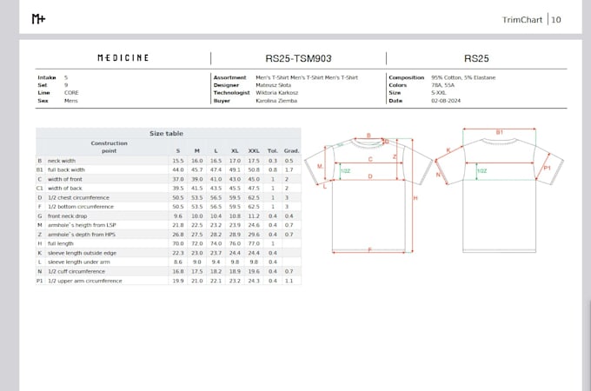Select the style code RS25-TSM903
Screen dimensions: 591x391
tap(298, 58)
